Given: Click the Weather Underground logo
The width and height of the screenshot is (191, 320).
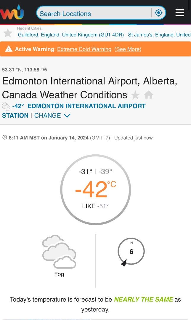Looking at the screenshot, I should tap(12, 12).
